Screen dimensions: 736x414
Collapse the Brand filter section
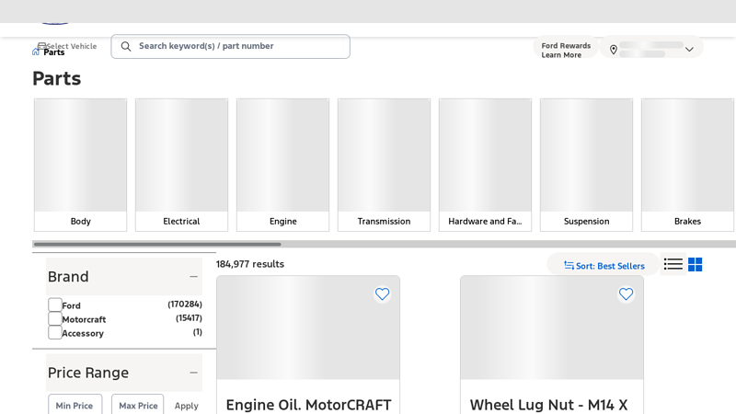pyautogui.click(x=193, y=277)
